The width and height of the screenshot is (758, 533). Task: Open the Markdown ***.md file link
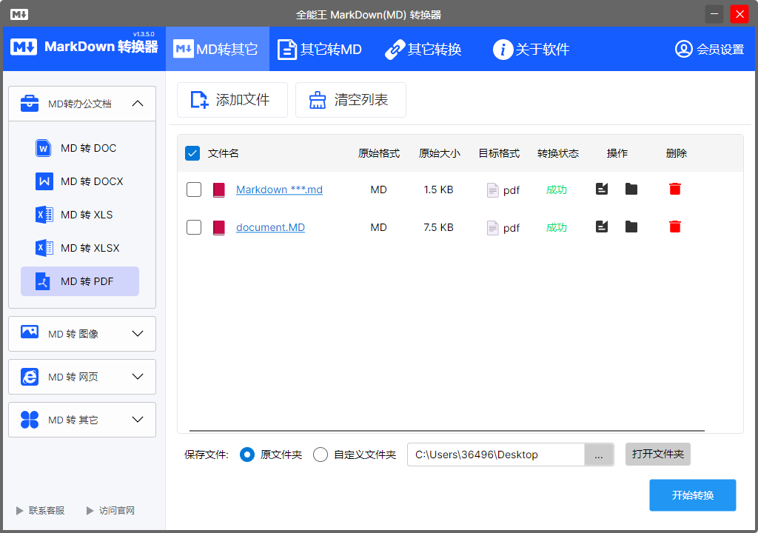279,190
